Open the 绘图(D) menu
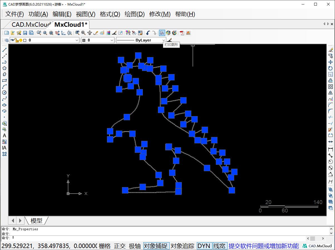Viewport: 335px width, 250px height. tap(135, 14)
